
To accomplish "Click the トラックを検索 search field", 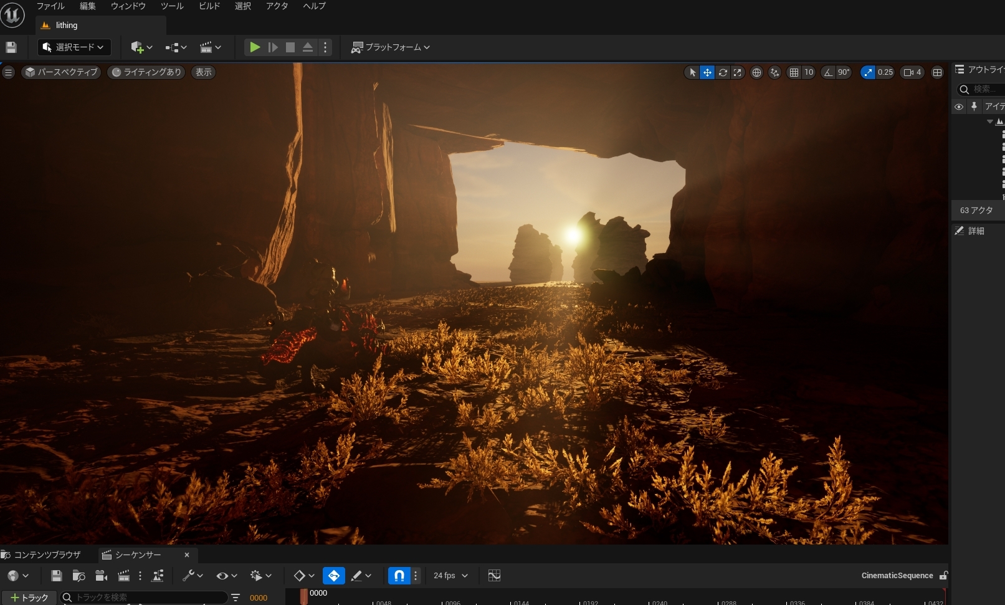I will coord(146,598).
